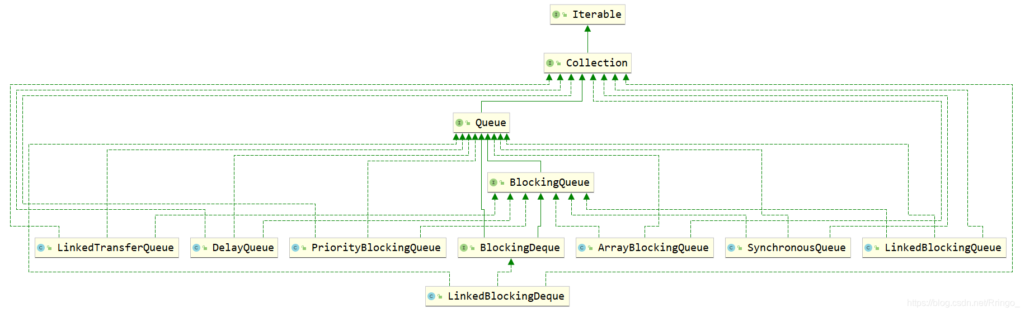This screenshot has height=313, width=1025.
Task: Click the interface icon beside Collection
Action: pos(550,63)
